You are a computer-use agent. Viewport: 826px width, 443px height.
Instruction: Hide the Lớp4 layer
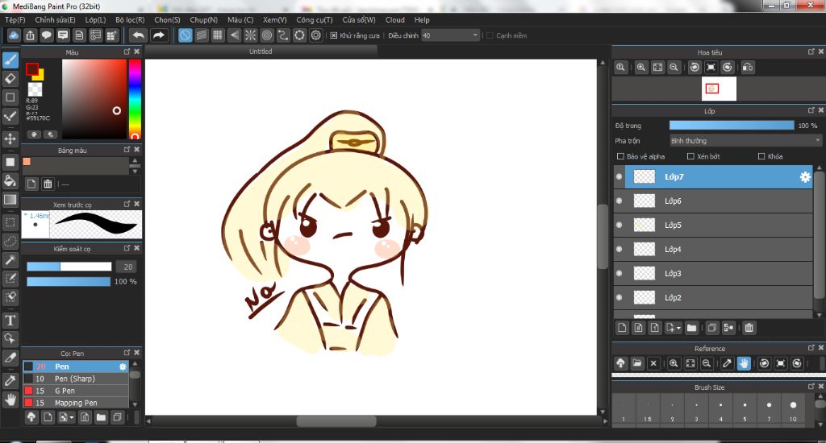click(619, 250)
